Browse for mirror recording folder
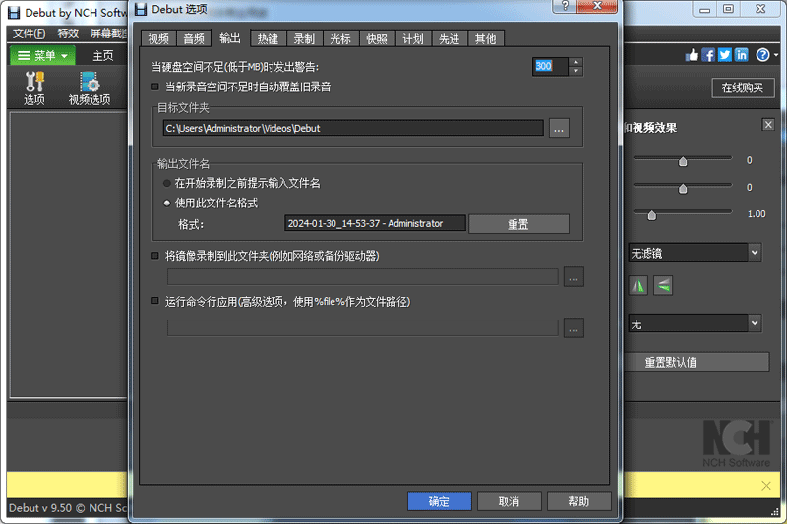The height and width of the screenshot is (524, 787). click(574, 277)
